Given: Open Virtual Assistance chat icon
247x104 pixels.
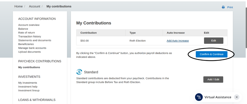Looking at the screenshot, I should pos(199,97).
